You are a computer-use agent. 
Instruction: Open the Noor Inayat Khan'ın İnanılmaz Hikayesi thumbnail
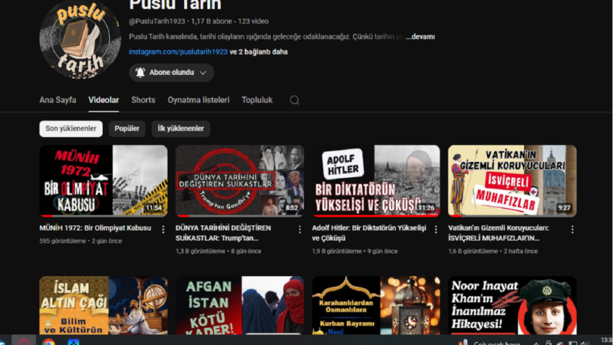click(513, 306)
